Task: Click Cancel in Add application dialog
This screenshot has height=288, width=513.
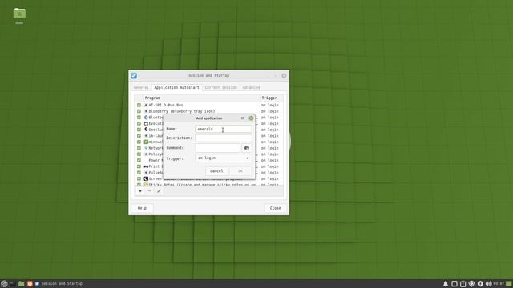Action: 216,171
